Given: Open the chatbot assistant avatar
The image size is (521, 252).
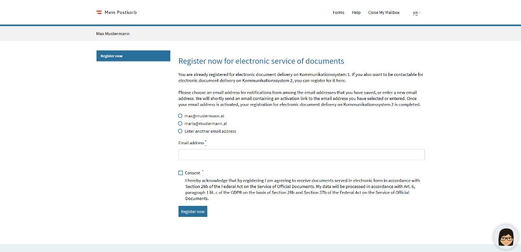Looking at the screenshot, I should coord(506,237).
